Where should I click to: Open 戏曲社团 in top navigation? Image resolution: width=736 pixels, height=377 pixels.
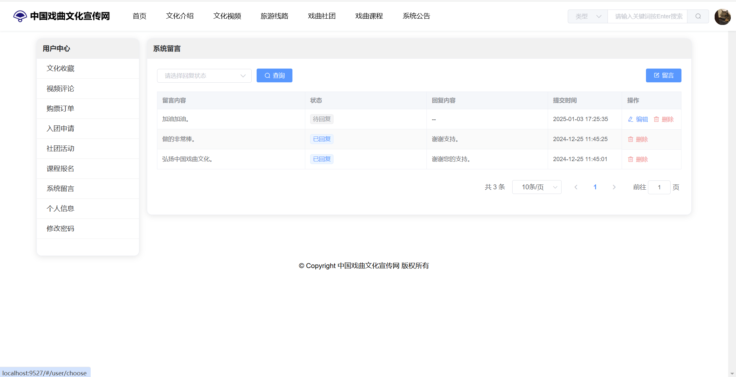[x=322, y=16]
